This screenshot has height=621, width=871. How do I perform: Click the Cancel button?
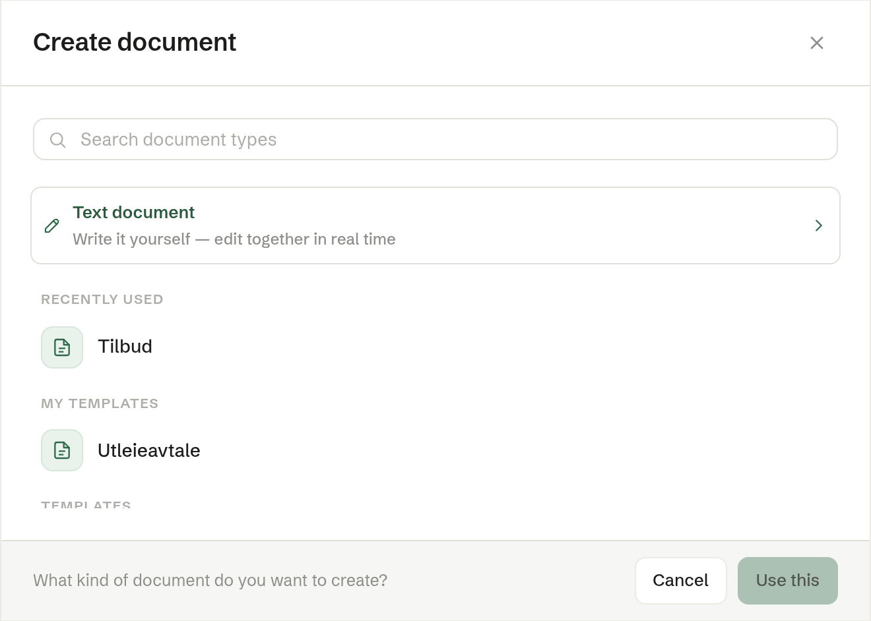(680, 581)
